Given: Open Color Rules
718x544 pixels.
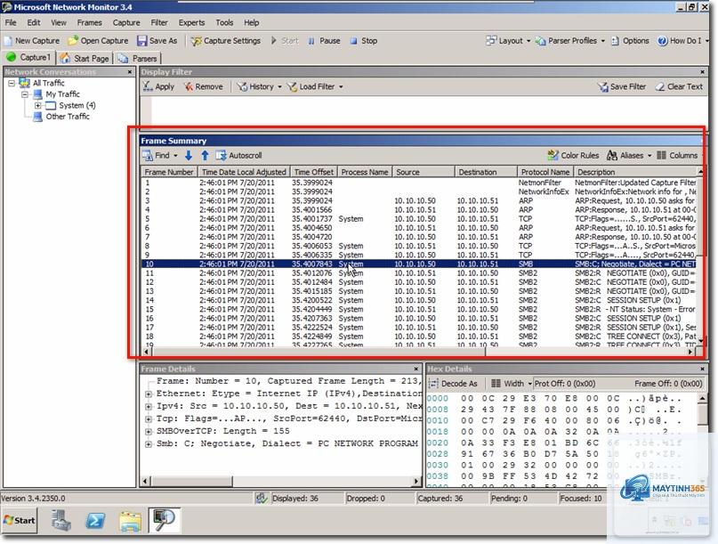Looking at the screenshot, I should click(573, 156).
